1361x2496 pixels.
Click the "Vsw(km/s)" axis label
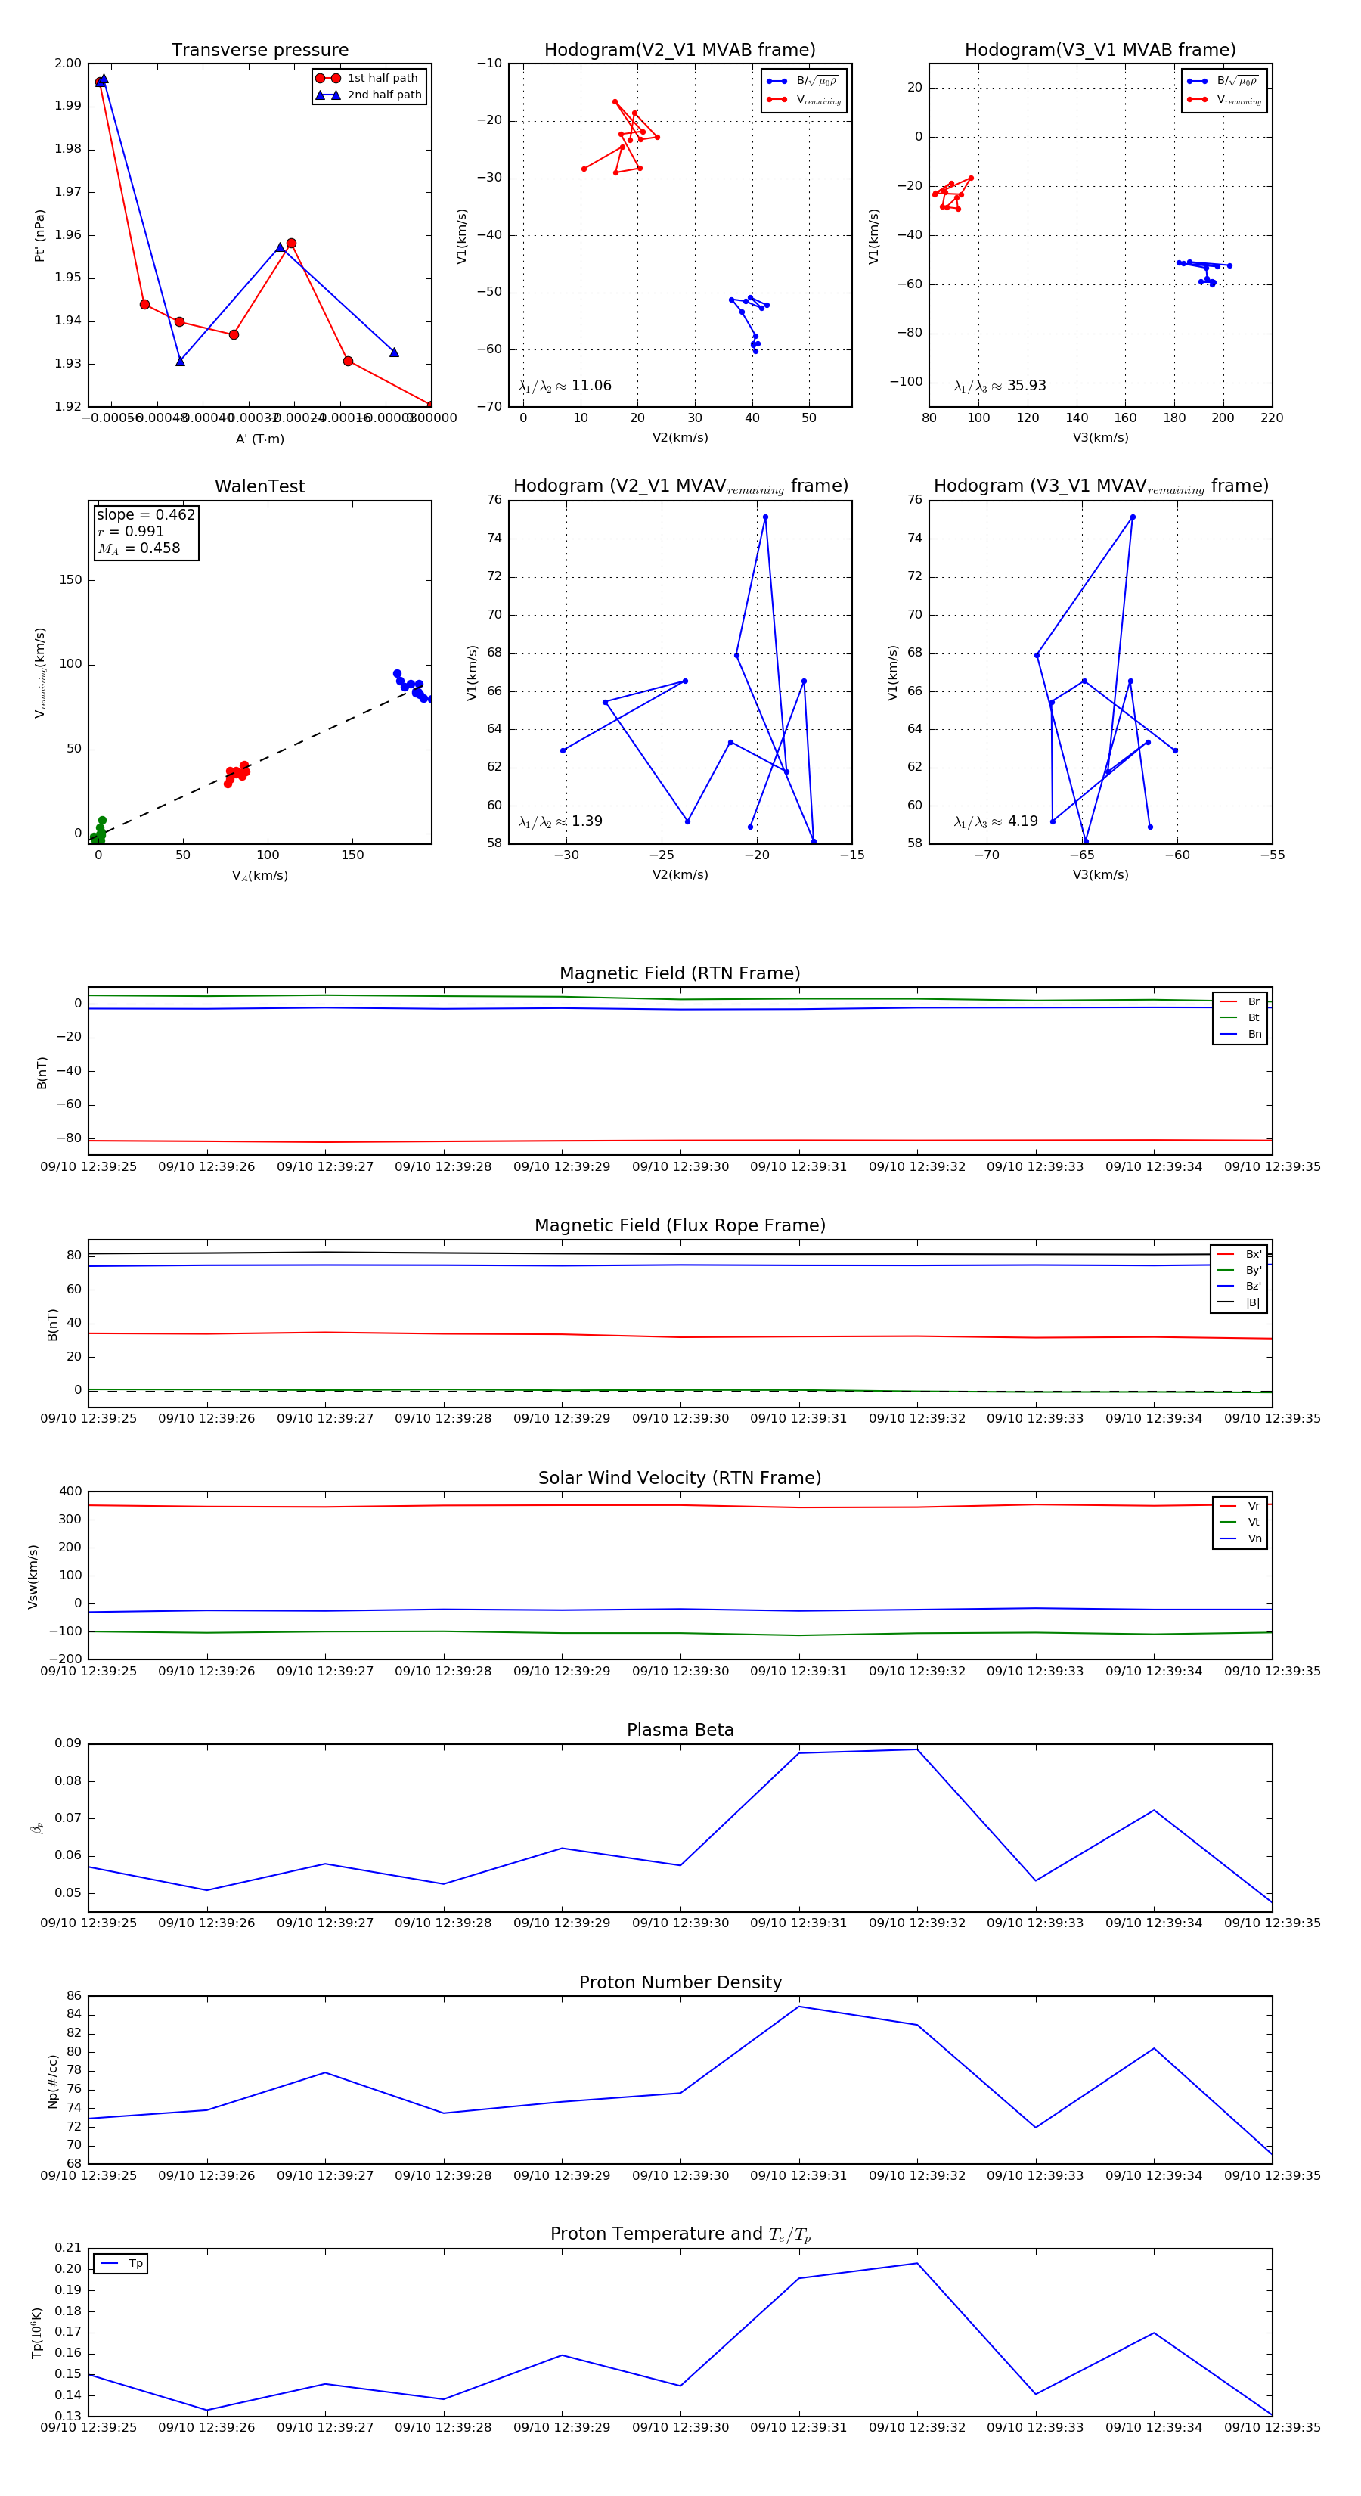click(34, 1576)
